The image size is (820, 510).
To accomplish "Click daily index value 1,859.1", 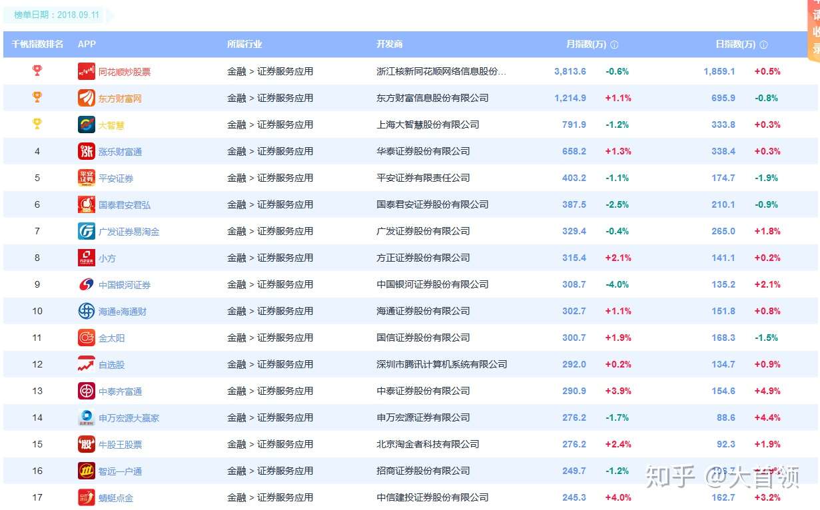I will tap(719, 71).
